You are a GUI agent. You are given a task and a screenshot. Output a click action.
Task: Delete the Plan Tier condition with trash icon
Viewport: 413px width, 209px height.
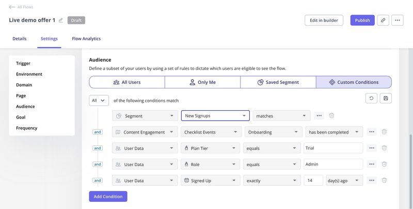(384, 148)
